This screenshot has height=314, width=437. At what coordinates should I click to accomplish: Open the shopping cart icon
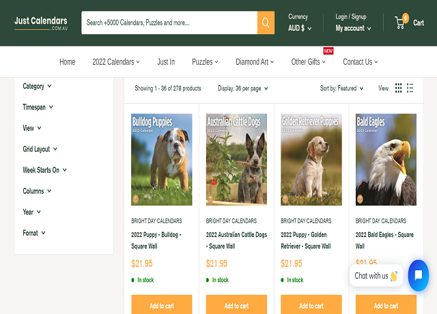pos(401,23)
